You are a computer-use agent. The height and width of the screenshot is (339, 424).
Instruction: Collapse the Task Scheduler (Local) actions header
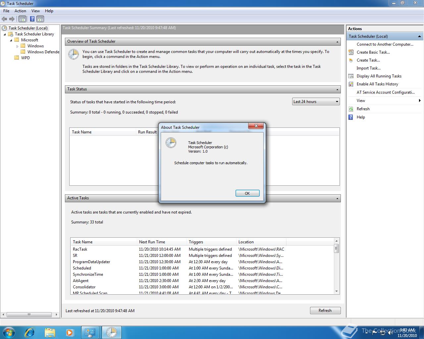tap(419, 36)
